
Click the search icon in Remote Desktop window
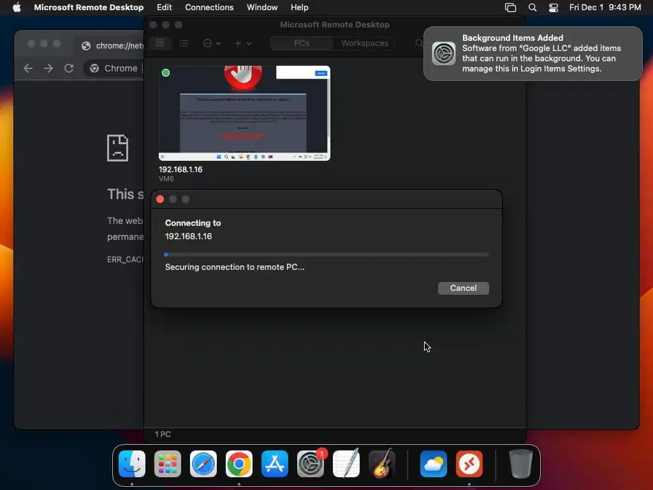coord(420,43)
